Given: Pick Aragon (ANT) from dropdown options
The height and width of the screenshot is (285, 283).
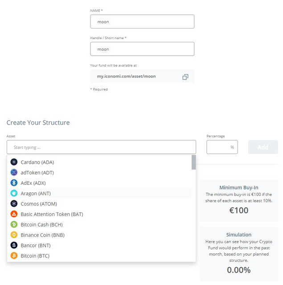Looking at the screenshot, I should click(99, 193).
